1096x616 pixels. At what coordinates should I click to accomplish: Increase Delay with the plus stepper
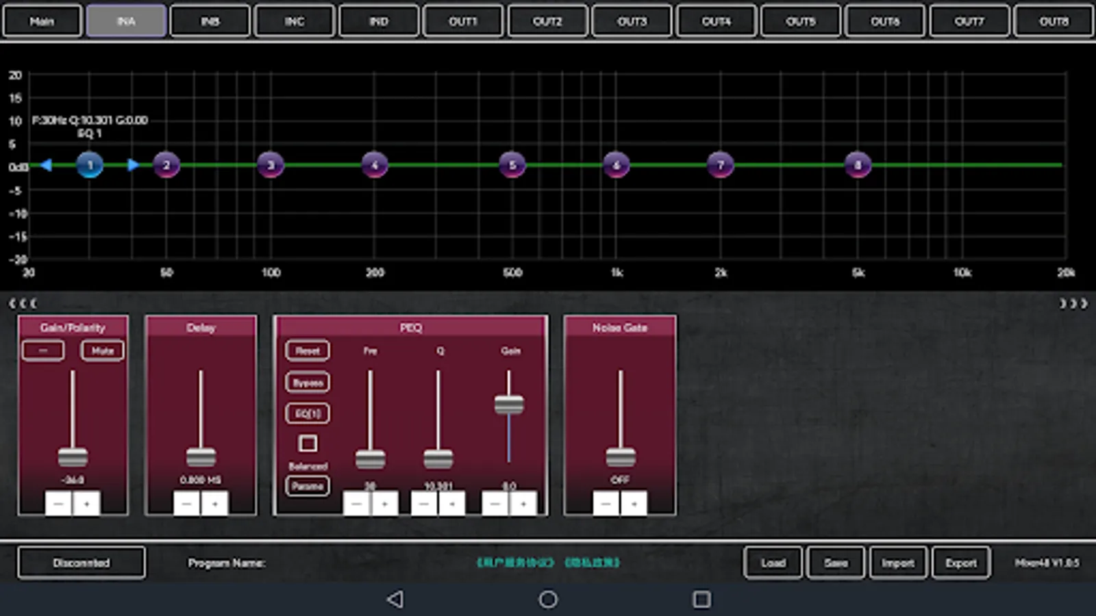[215, 504]
